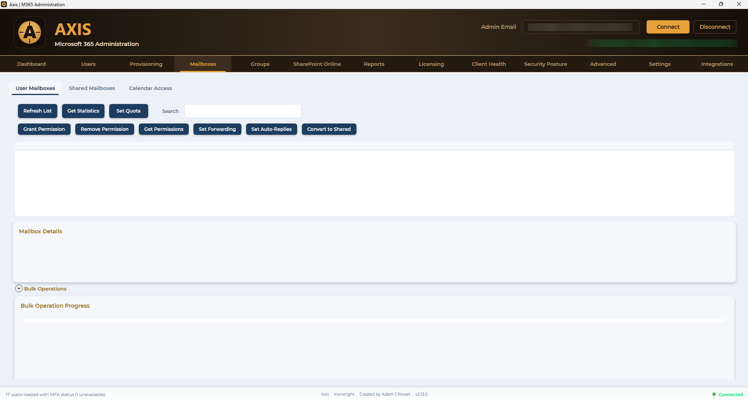Click the Axis app icon in title bar
Screen dimensions: 748x400
4,4
